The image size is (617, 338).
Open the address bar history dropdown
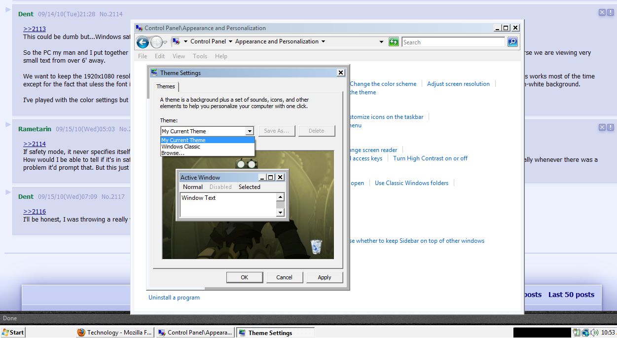[x=381, y=42]
